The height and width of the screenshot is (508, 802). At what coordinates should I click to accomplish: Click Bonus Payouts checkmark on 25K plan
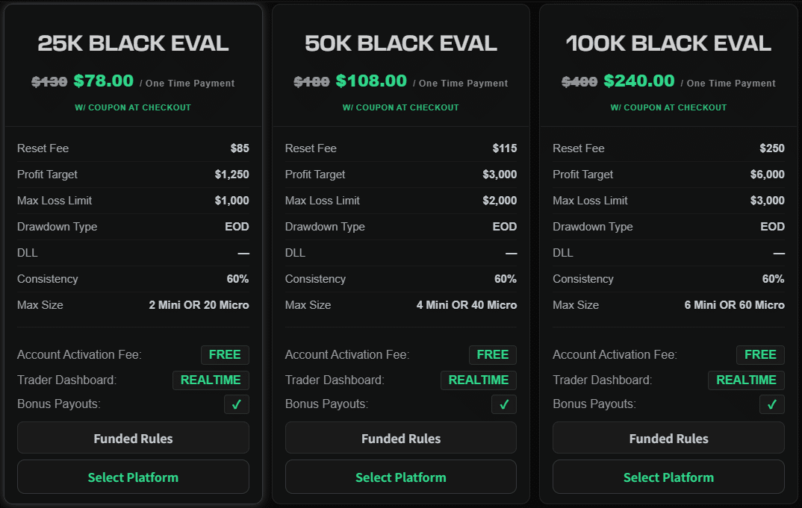[x=237, y=404]
